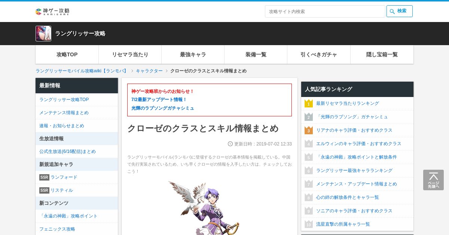Open the 装備一覧 navigation tab
This screenshot has height=235, width=449.
point(256,54)
